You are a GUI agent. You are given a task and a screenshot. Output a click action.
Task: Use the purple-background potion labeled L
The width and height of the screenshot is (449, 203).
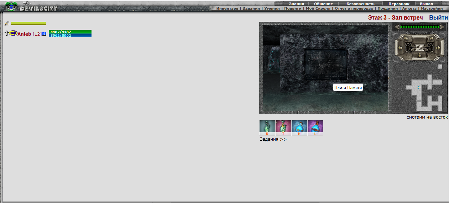point(315,127)
